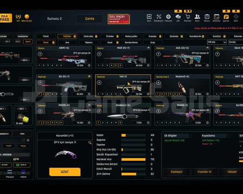Open the Sırala sort dropdown

click(236, 42)
